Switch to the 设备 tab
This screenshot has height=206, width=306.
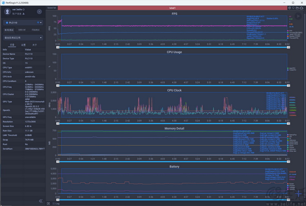12,45
